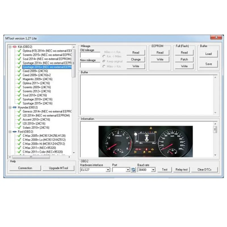Close the MTool window
The height and width of the screenshot is (227, 227).
tap(216, 37)
